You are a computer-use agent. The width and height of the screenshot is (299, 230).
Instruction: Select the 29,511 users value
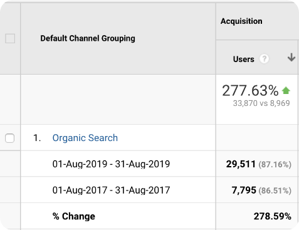tap(241, 164)
